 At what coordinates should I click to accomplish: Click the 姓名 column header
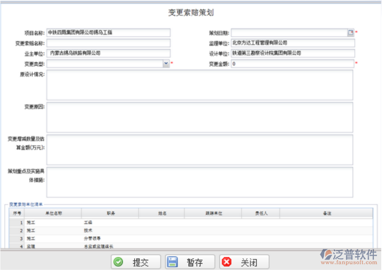tap(162, 213)
